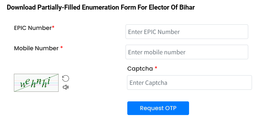Select the EPIC Number label
This screenshot has width=254, height=122.
point(33,28)
